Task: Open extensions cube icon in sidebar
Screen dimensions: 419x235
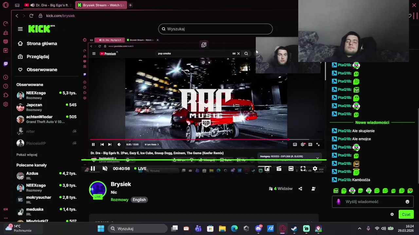Action: [6, 95]
